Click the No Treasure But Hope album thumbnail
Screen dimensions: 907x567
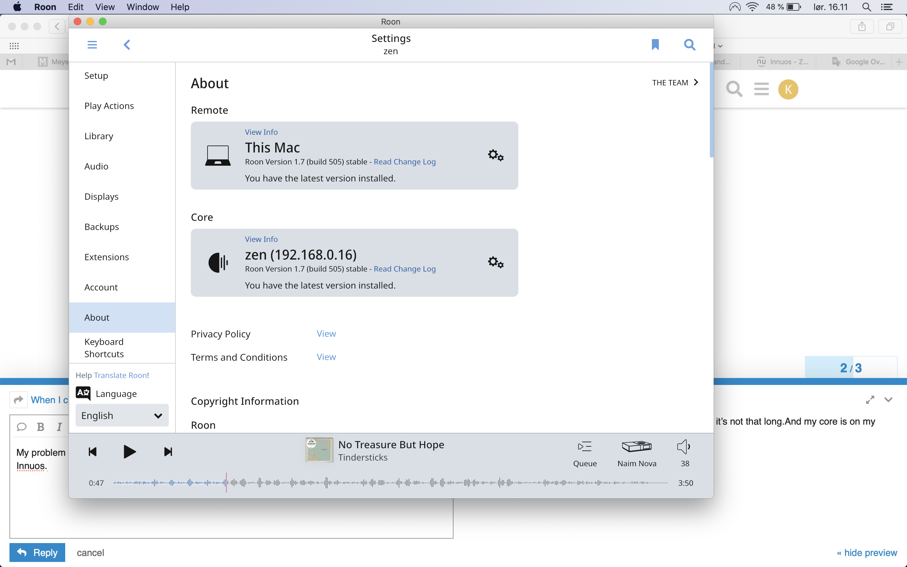[x=319, y=450]
